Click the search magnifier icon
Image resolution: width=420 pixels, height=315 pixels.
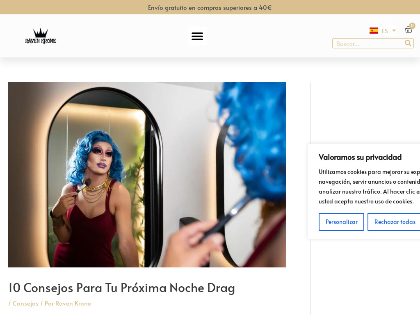[x=408, y=43]
